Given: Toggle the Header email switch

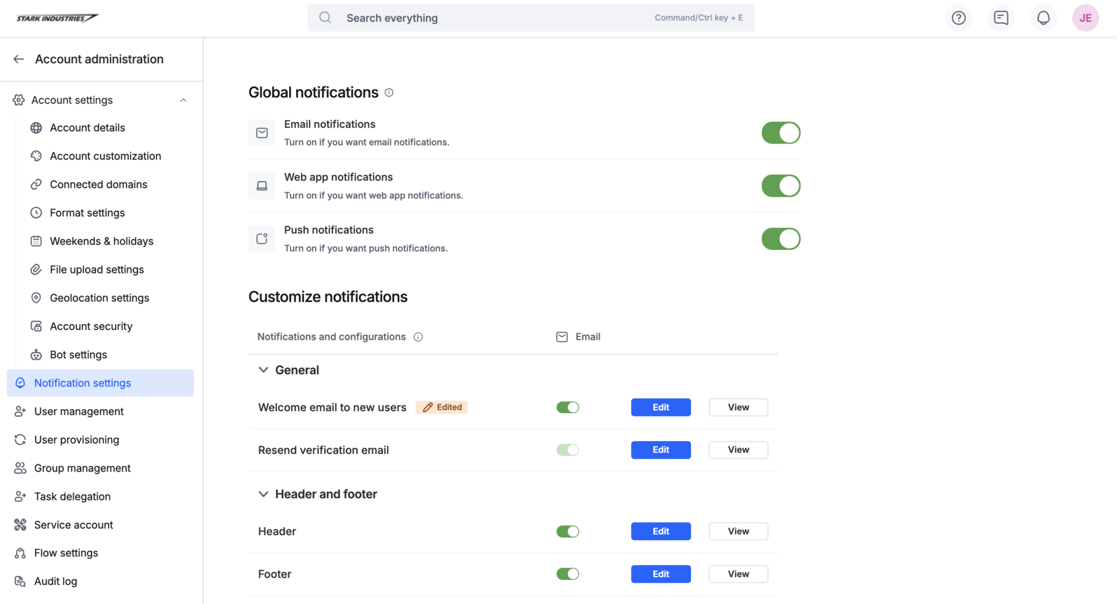Looking at the screenshot, I should [x=568, y=531].
